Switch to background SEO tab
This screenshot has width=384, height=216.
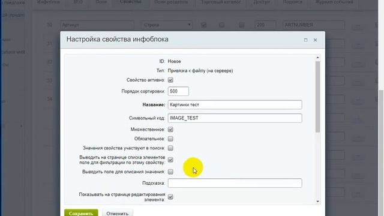click(x=78, y=2)
